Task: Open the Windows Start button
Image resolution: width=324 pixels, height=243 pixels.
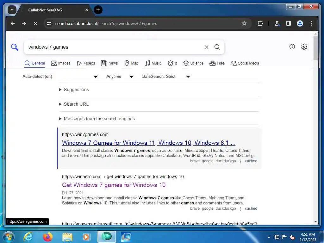Action: point(8,237)
